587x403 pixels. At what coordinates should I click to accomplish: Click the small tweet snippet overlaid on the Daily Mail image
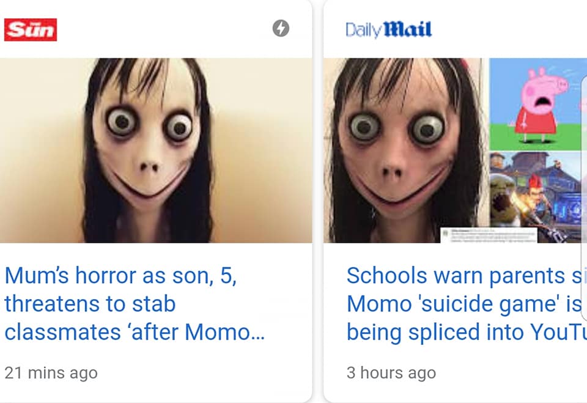[489, 235]
